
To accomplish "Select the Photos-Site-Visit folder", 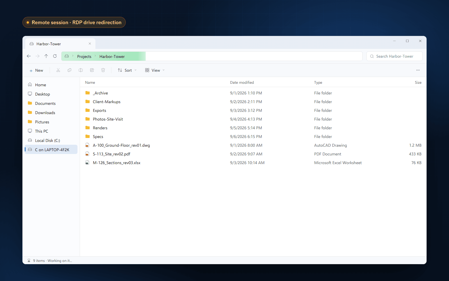I will (253, 119).
